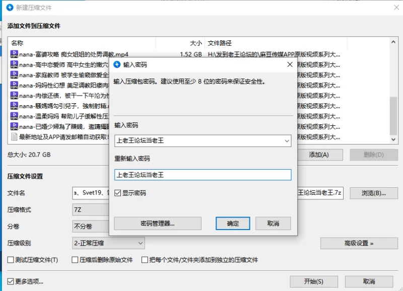This screenshot has width=403, height=291.
Task: Open 密码管理器... from the password dialog
Action: pos(158,224)
